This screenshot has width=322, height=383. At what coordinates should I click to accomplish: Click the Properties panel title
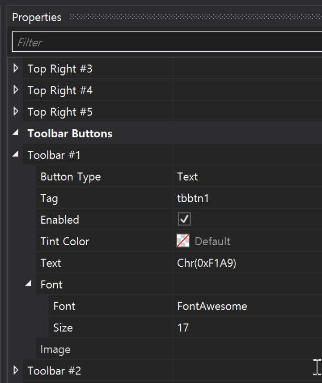(37, 17)
